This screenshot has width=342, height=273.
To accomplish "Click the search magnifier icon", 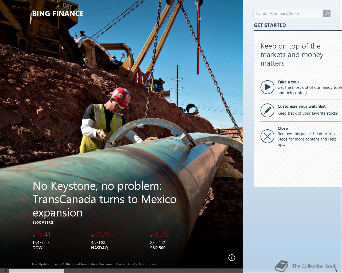I will [327, 13].
